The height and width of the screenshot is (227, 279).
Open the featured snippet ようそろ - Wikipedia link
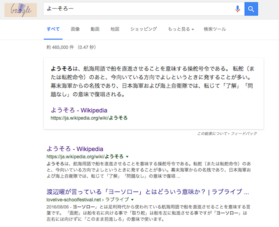click(x=79, y=110)
